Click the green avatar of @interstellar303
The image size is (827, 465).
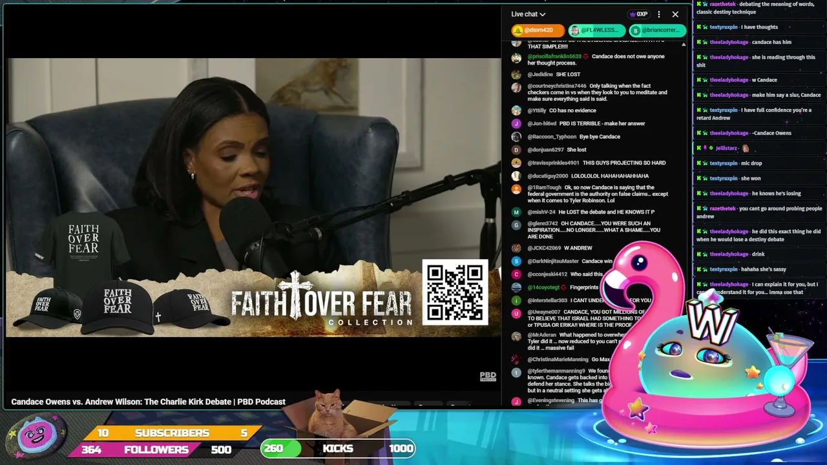click(516, 301)
